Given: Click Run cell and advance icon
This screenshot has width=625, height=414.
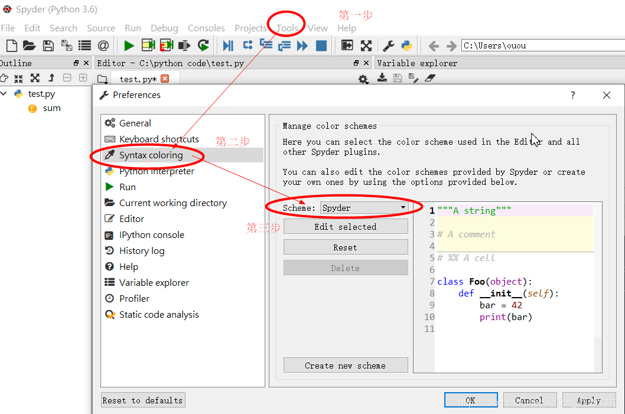Looking at the screenshot, I should point(167,45).
